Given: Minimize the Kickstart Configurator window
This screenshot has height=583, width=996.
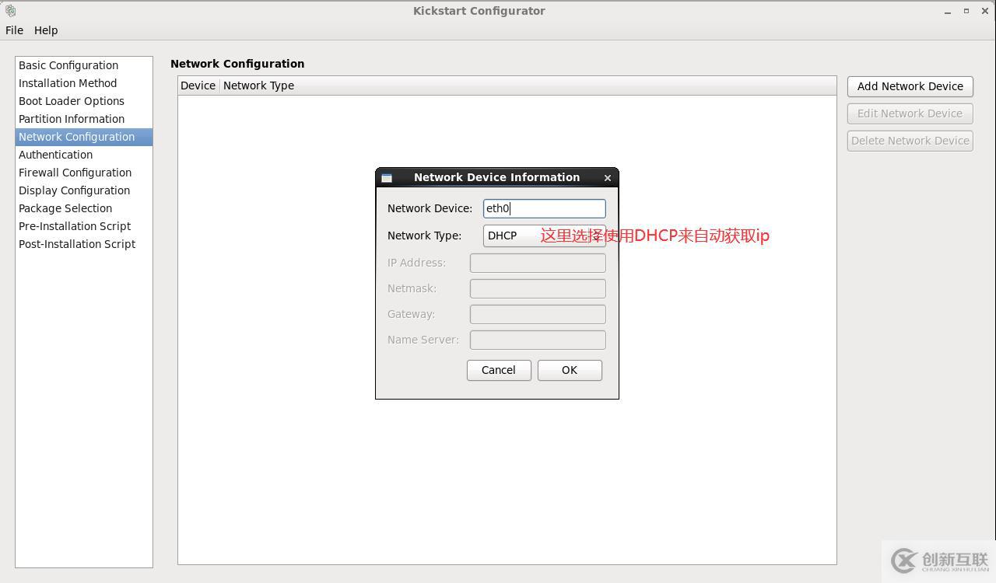Looking at the screenshot, I should (947, 12).
